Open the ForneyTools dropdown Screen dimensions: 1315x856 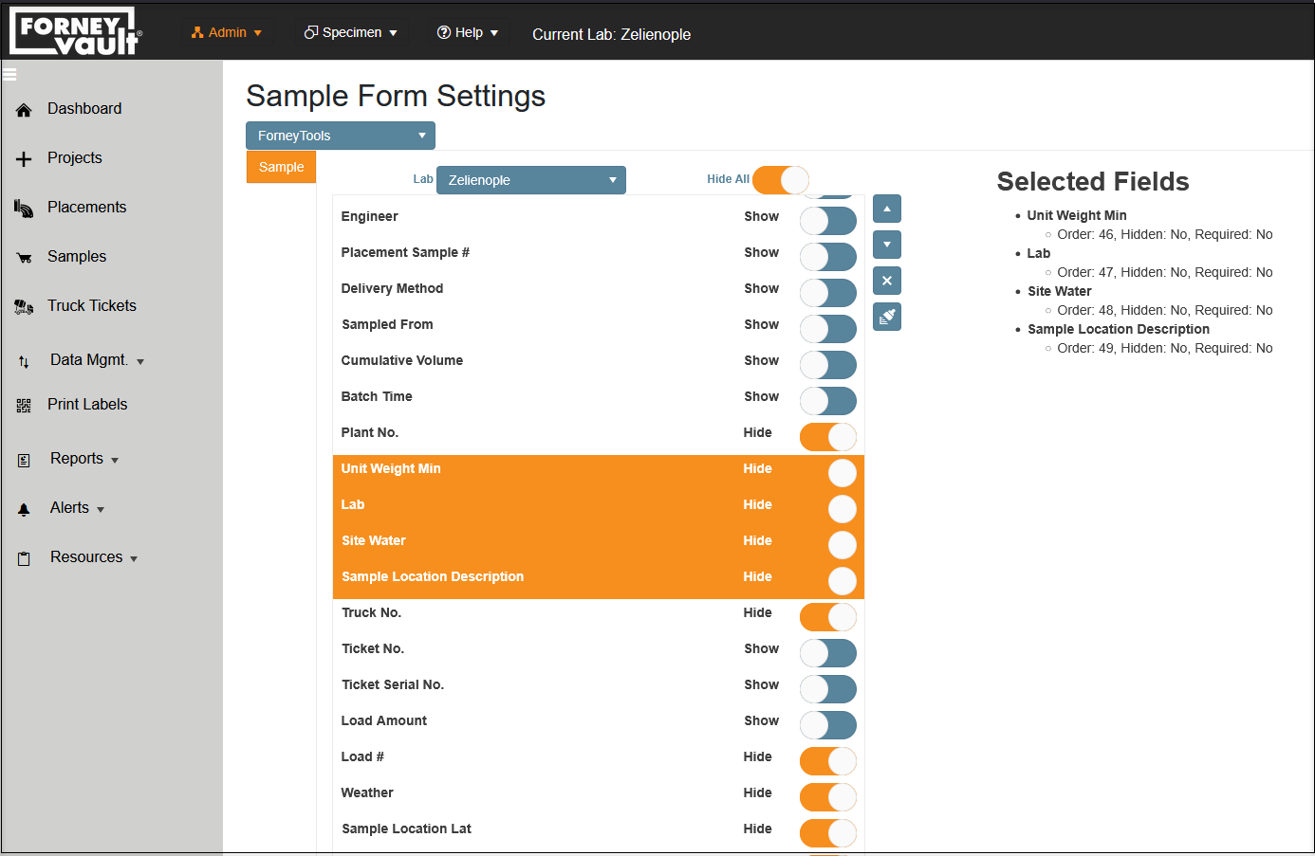point(340,135)
